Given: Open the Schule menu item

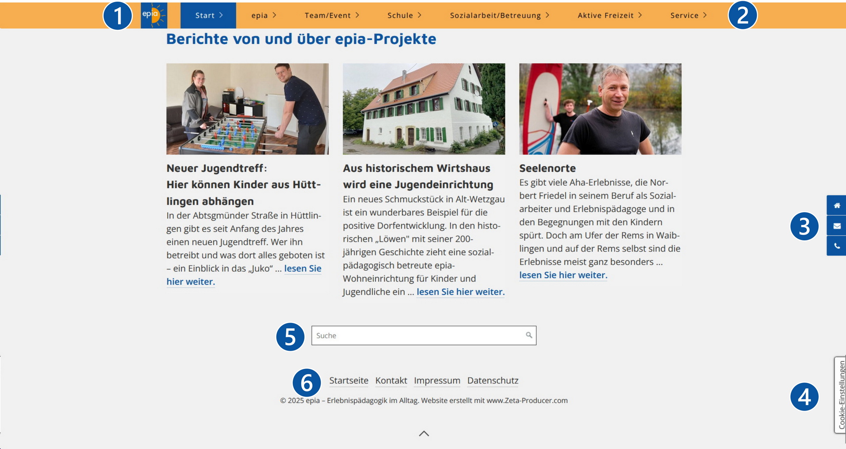Looking at the screenshot, I should [404, 15].
